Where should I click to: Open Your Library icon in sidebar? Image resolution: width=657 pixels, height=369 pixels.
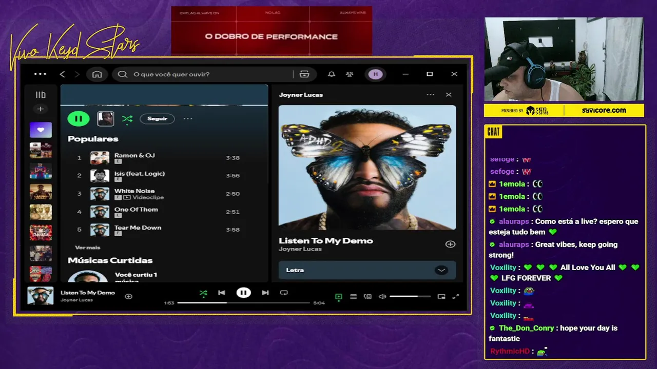(41, 95)
